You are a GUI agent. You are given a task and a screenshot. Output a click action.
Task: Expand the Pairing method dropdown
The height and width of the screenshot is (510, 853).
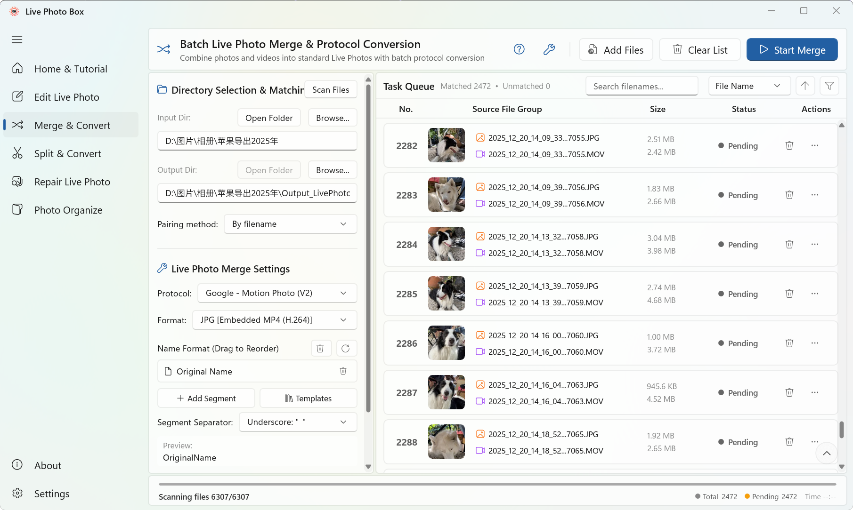[291, 224]
